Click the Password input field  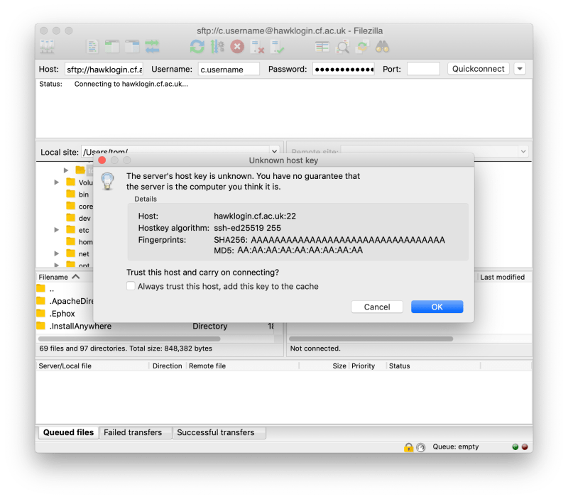coord(344,69)
